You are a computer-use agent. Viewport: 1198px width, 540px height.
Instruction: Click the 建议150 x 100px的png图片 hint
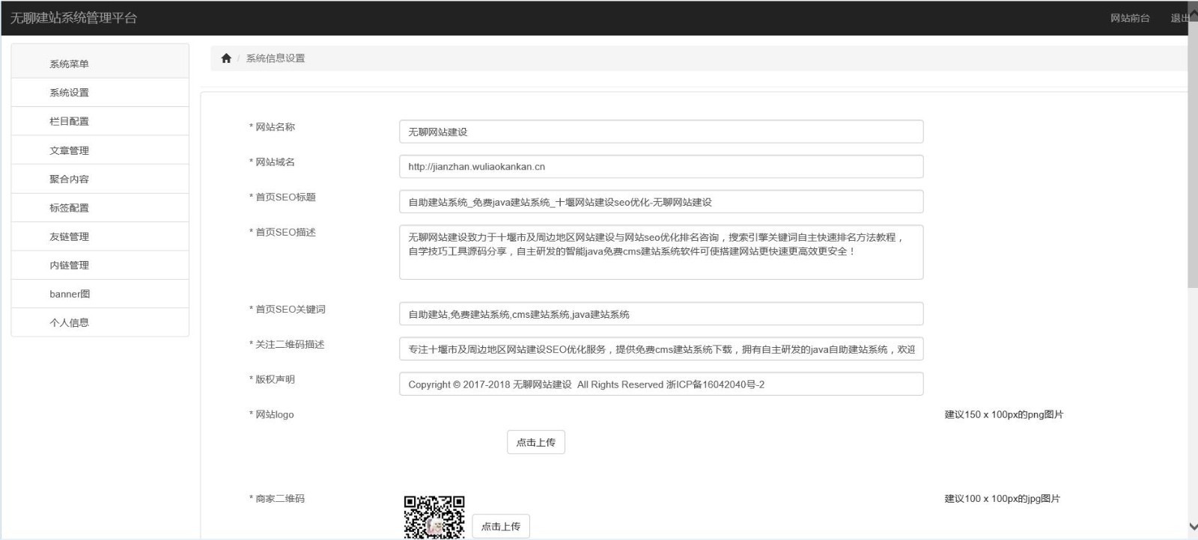(1004, 414)
